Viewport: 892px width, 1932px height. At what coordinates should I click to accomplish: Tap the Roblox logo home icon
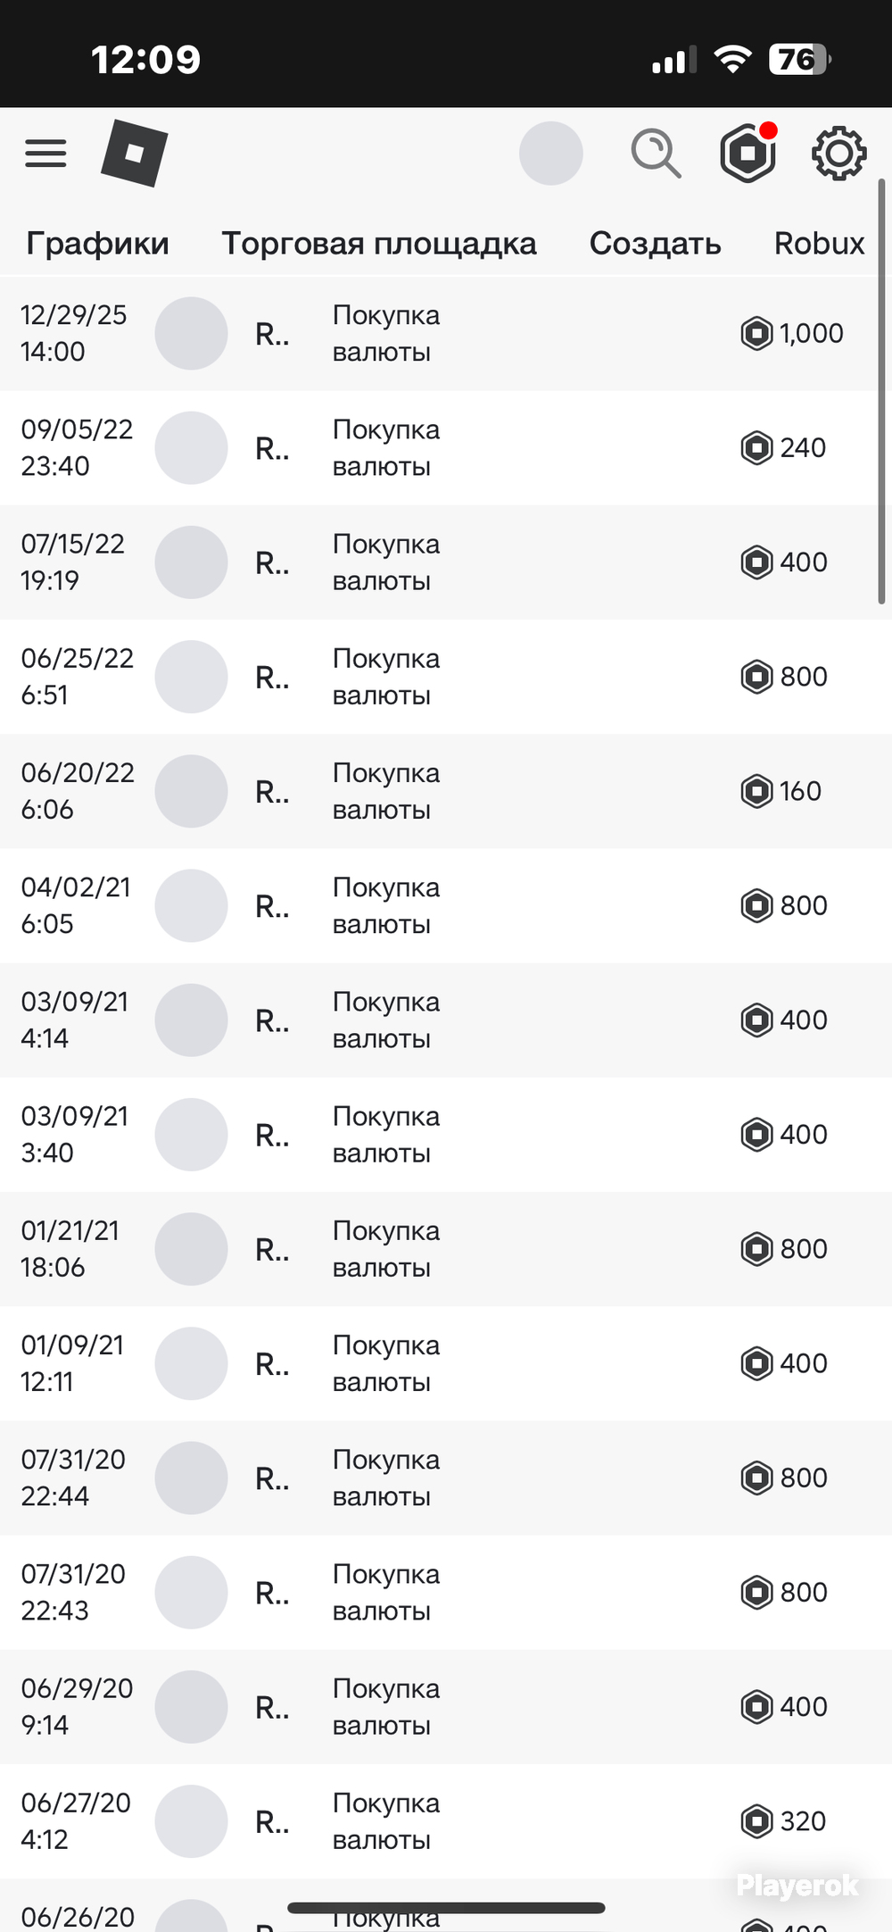pyautogui.click(x=135, y=154)
